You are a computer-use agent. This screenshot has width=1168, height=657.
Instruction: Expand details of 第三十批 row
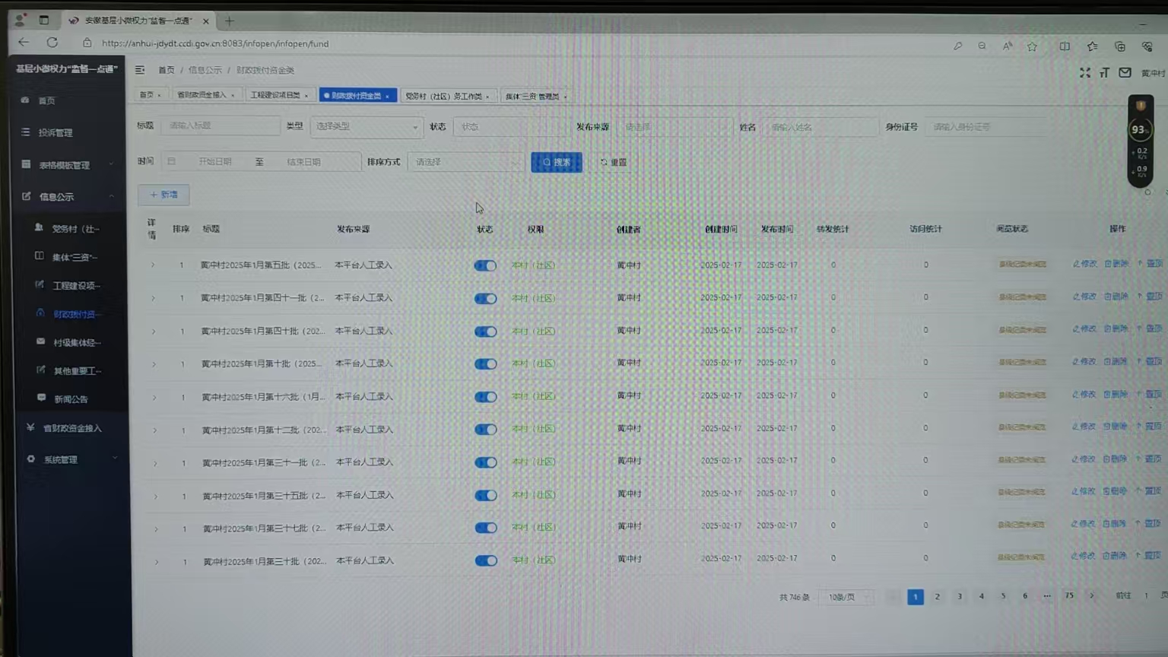point(156,562)
